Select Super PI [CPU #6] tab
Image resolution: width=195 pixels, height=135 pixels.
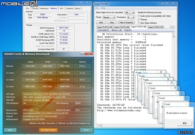tap(139, 27)
